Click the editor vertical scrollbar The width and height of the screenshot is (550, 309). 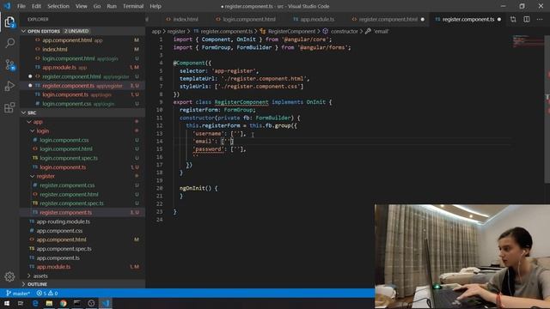tap(547, 109)
